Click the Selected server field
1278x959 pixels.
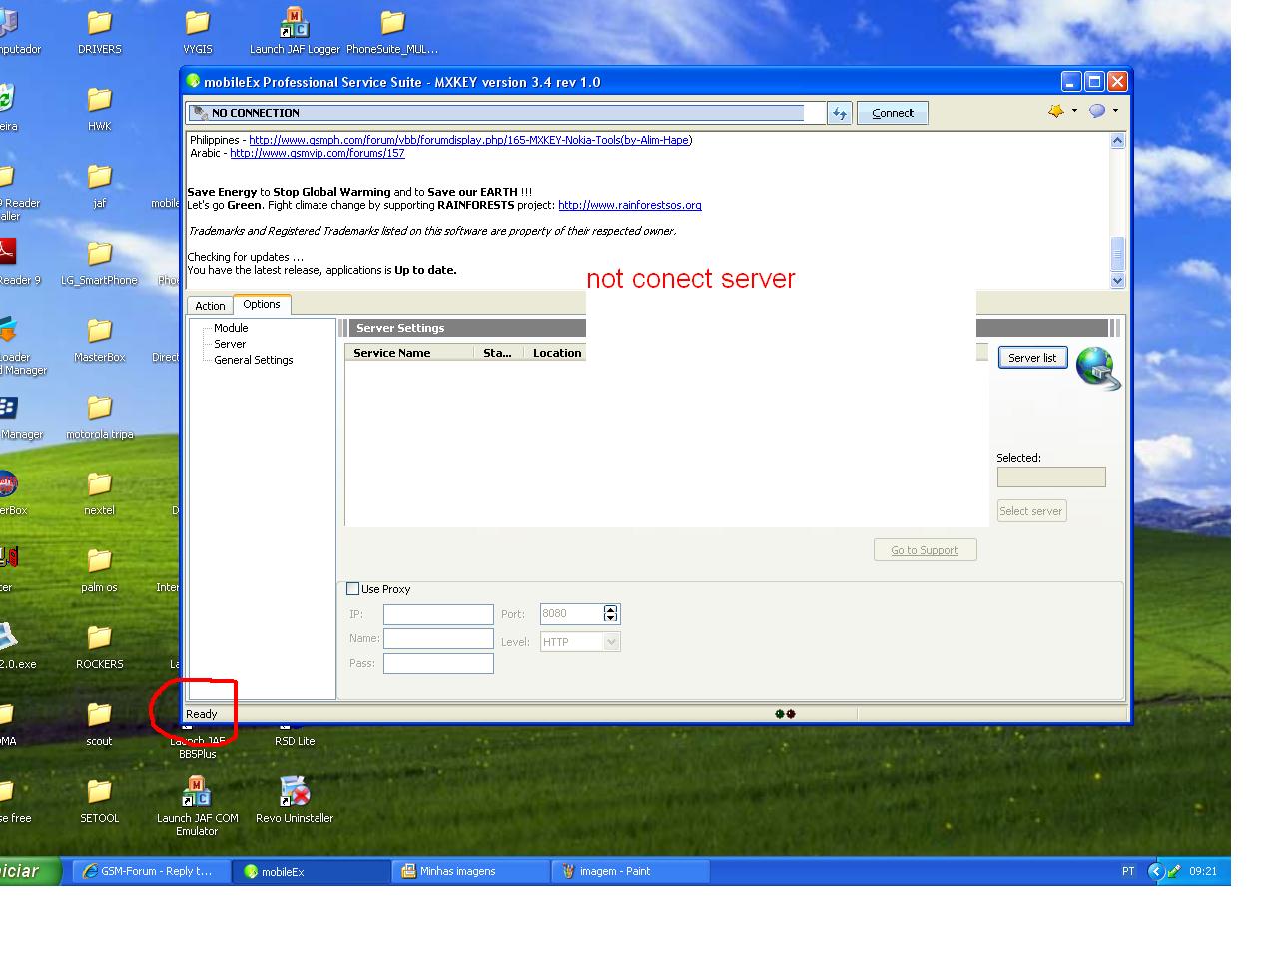click(1051, 478)
